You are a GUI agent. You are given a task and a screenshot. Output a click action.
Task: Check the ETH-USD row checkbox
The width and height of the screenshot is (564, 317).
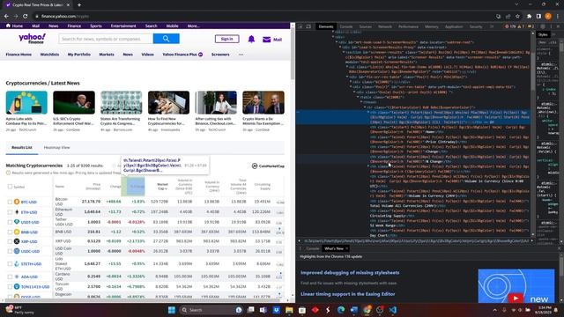pyautogui.click(x=10, y=212)
